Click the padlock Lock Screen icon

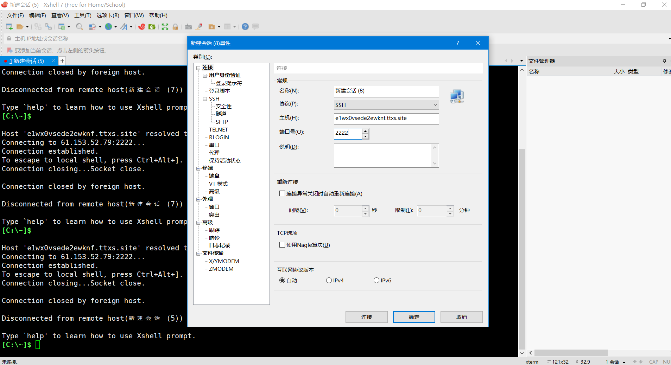point(175,27)
